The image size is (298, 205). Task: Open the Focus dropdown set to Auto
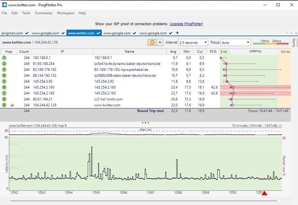[235, 43]
